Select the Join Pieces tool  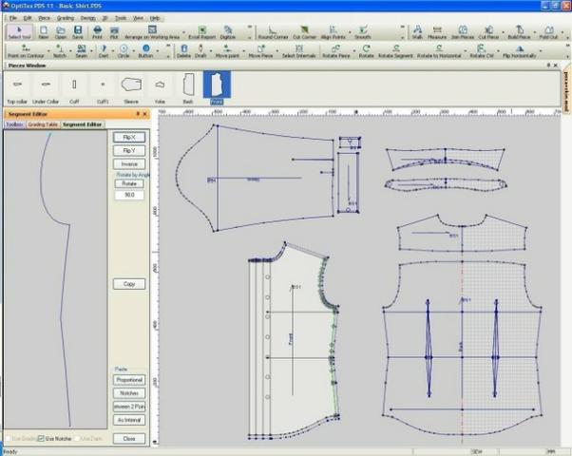tap(463, 32)
